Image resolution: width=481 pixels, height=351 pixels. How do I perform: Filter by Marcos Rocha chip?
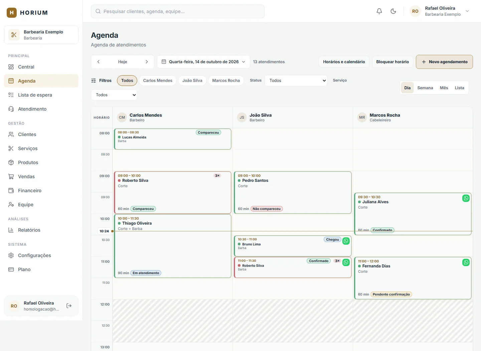pos(226,81)
